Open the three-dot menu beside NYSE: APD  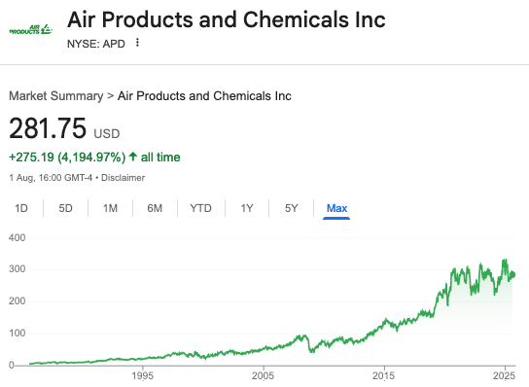pyautogui.click(x=137, y=43)
